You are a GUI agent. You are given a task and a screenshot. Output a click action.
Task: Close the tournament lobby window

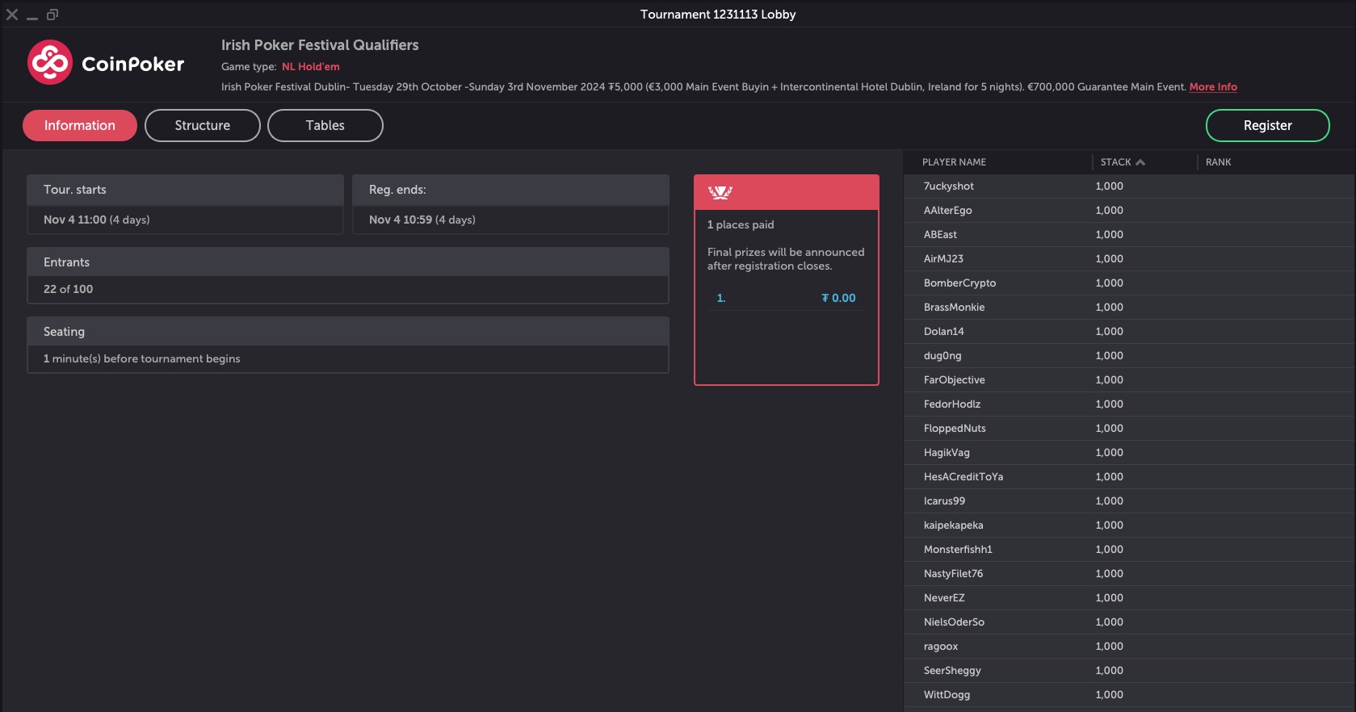coord(12,15)
